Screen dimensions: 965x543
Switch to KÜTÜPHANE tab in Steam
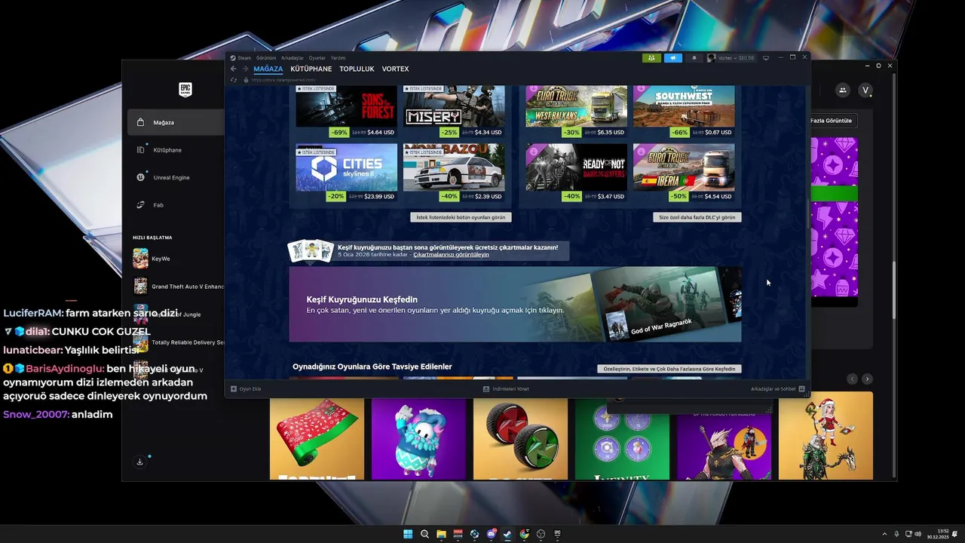[311, 69]
